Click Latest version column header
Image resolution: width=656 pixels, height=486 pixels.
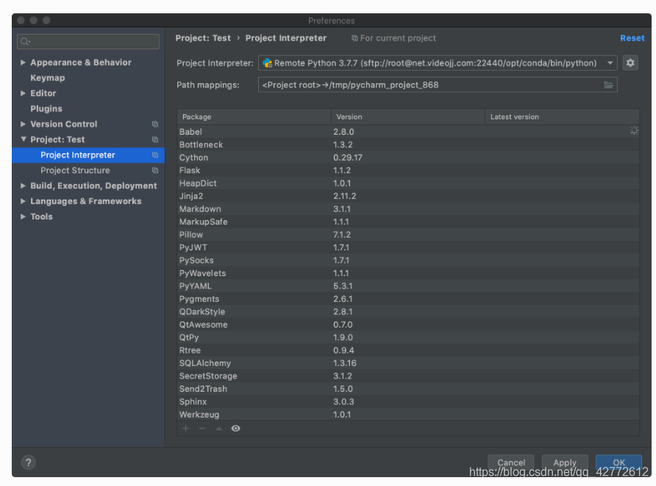tap(562, 117)
